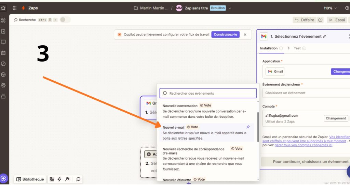350x196 pixels.
Task: Open the apps grid launcher icon
Action: [15, 8]
